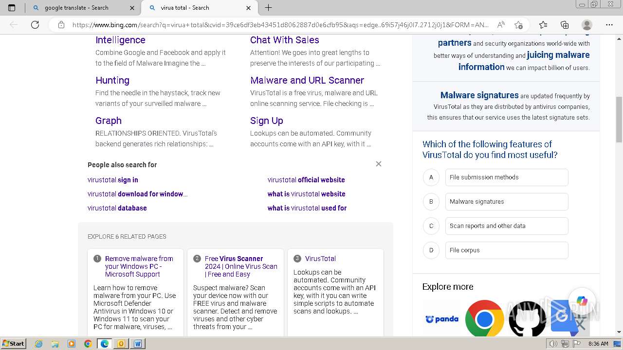Choose option C Scan reports and other data

(507, 226)
